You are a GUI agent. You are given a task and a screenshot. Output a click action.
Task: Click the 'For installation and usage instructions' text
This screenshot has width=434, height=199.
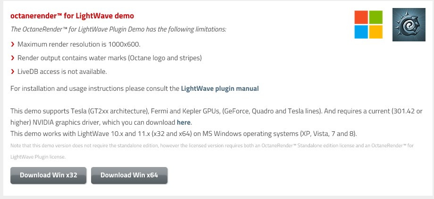[x=94, y=88]
